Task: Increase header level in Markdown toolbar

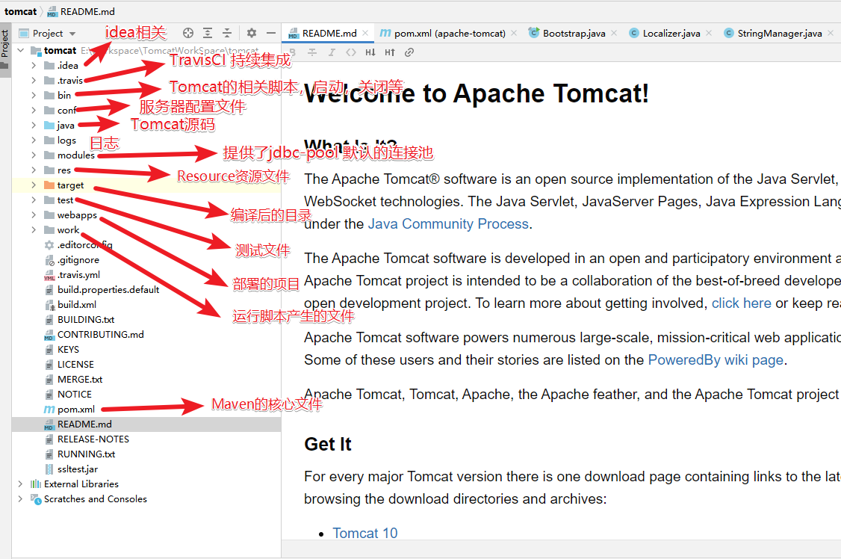Action: pos(390,52)
